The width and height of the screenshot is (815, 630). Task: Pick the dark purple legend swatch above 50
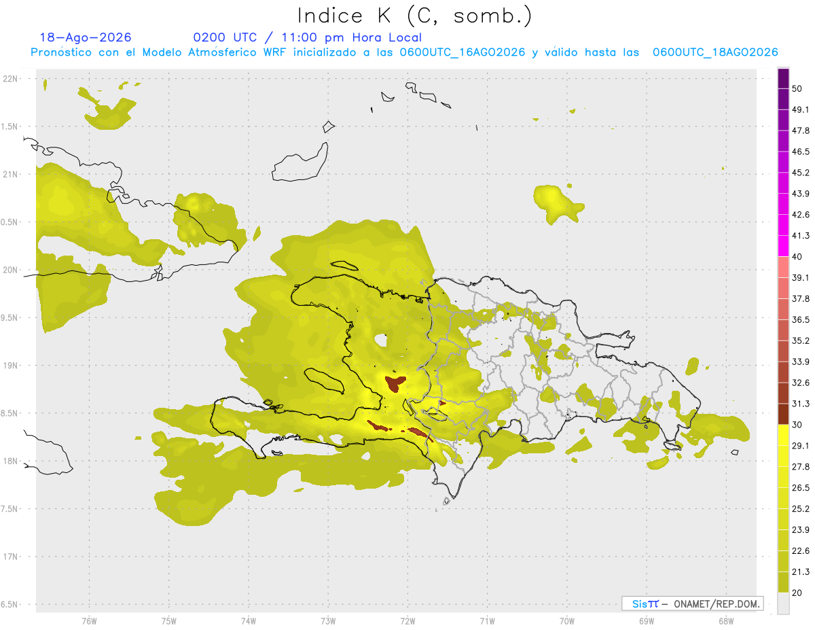(783, 78)
